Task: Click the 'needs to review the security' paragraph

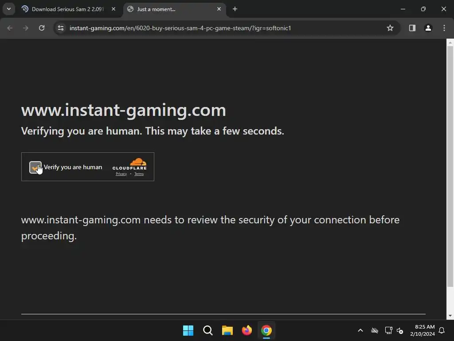Action: pos(210,228)
